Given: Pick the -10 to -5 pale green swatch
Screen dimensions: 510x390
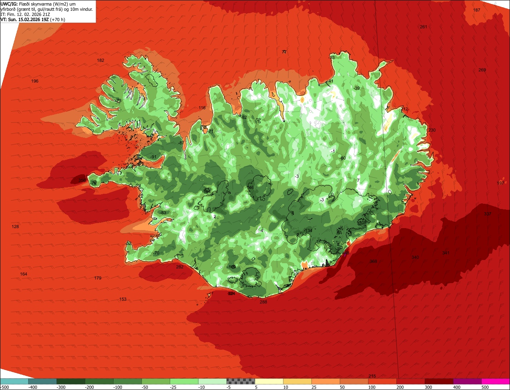Looking at the screenshot, I should (212, 381).
